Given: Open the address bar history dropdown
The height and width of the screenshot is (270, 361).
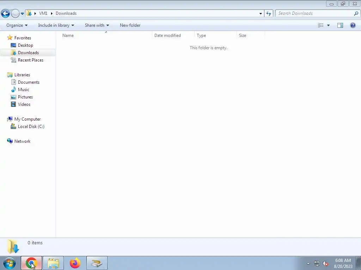Looking at the screenshot, I should pyautogui.click(x=261, y=14).
